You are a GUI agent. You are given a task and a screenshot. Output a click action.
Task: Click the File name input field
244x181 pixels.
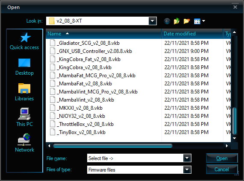coord(135,158)
